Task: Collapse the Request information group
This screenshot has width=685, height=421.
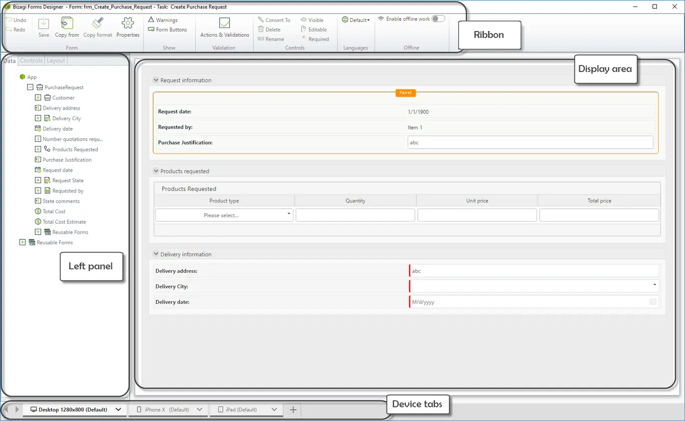Action: point(156,80)
